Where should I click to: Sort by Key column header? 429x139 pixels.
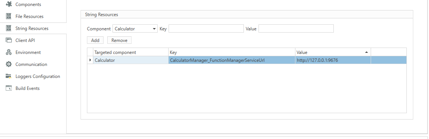pos(232,52)
